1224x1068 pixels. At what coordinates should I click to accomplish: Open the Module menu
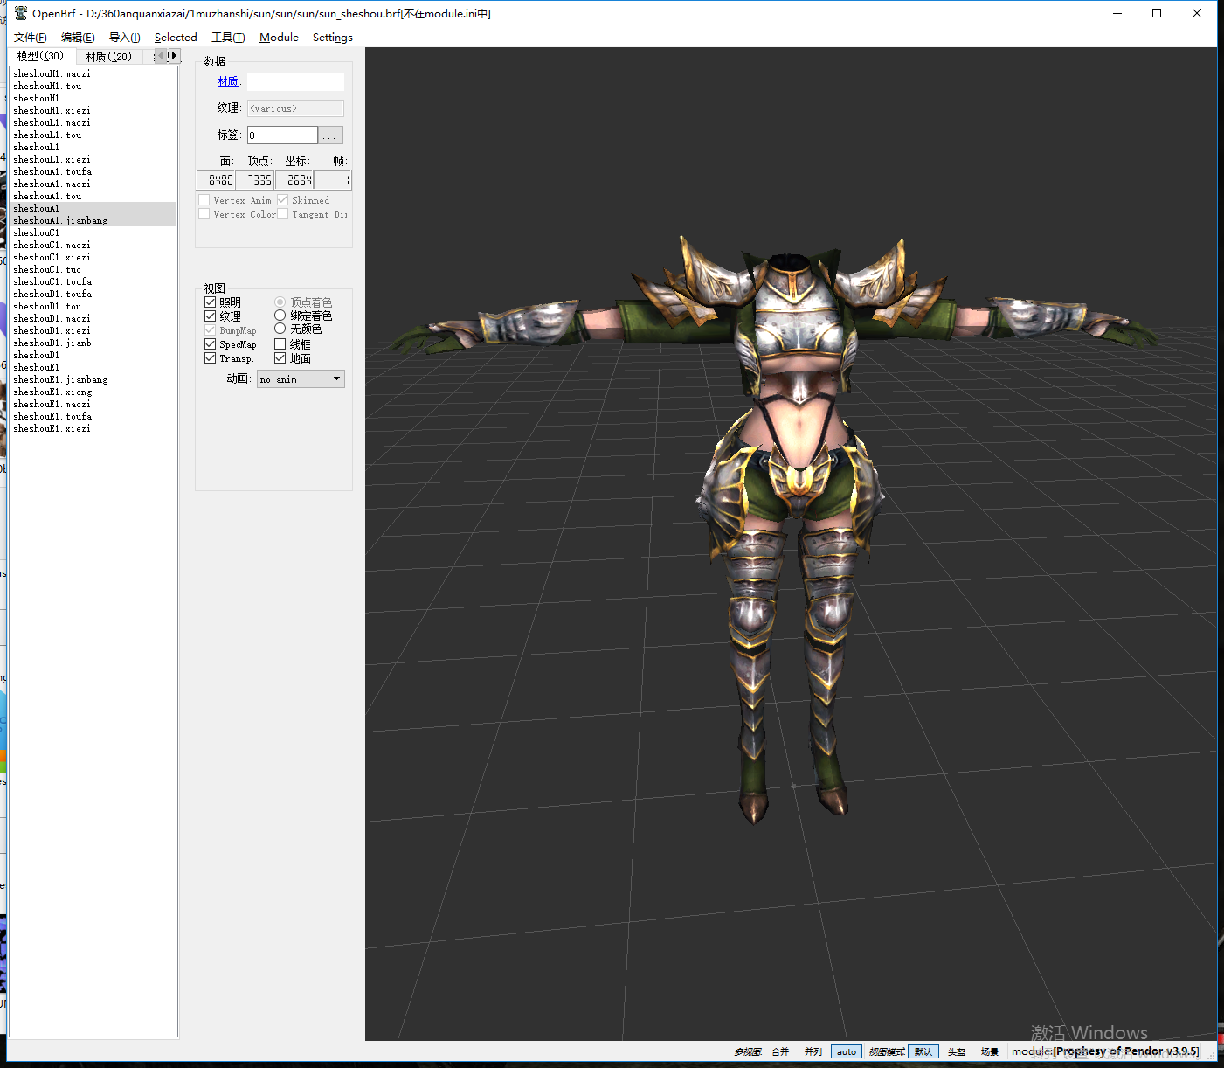[x=279, y=38]
